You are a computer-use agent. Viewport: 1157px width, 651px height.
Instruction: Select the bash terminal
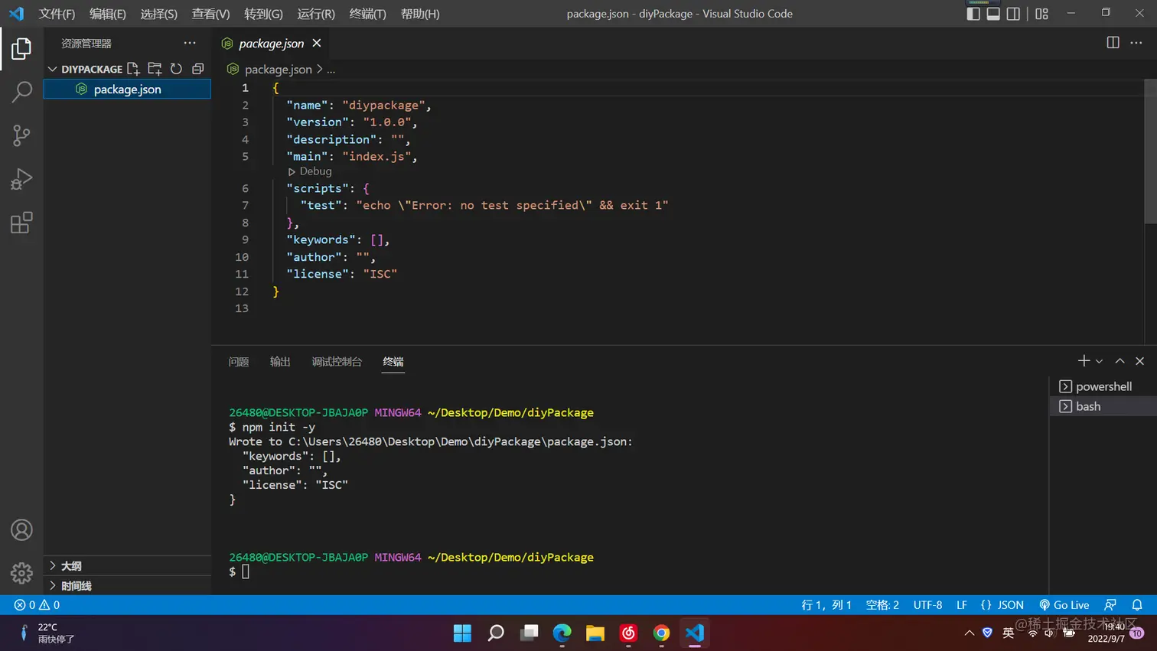1103,406
